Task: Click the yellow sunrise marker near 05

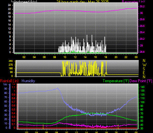Action: pyautogui.click(x=43, y=127)
